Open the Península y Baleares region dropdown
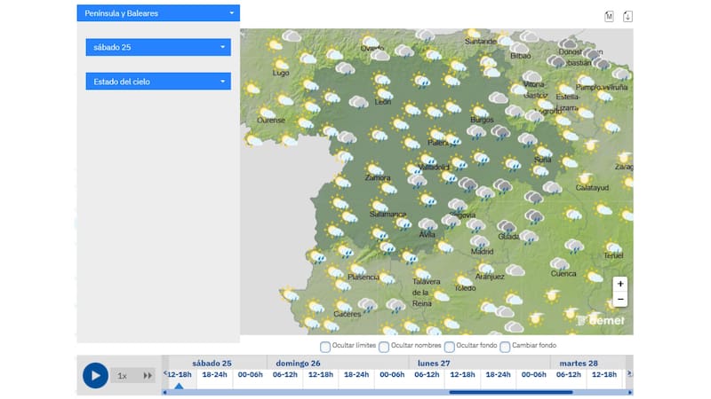This screenshot has height=399, width=711. [x=158, y=13]
